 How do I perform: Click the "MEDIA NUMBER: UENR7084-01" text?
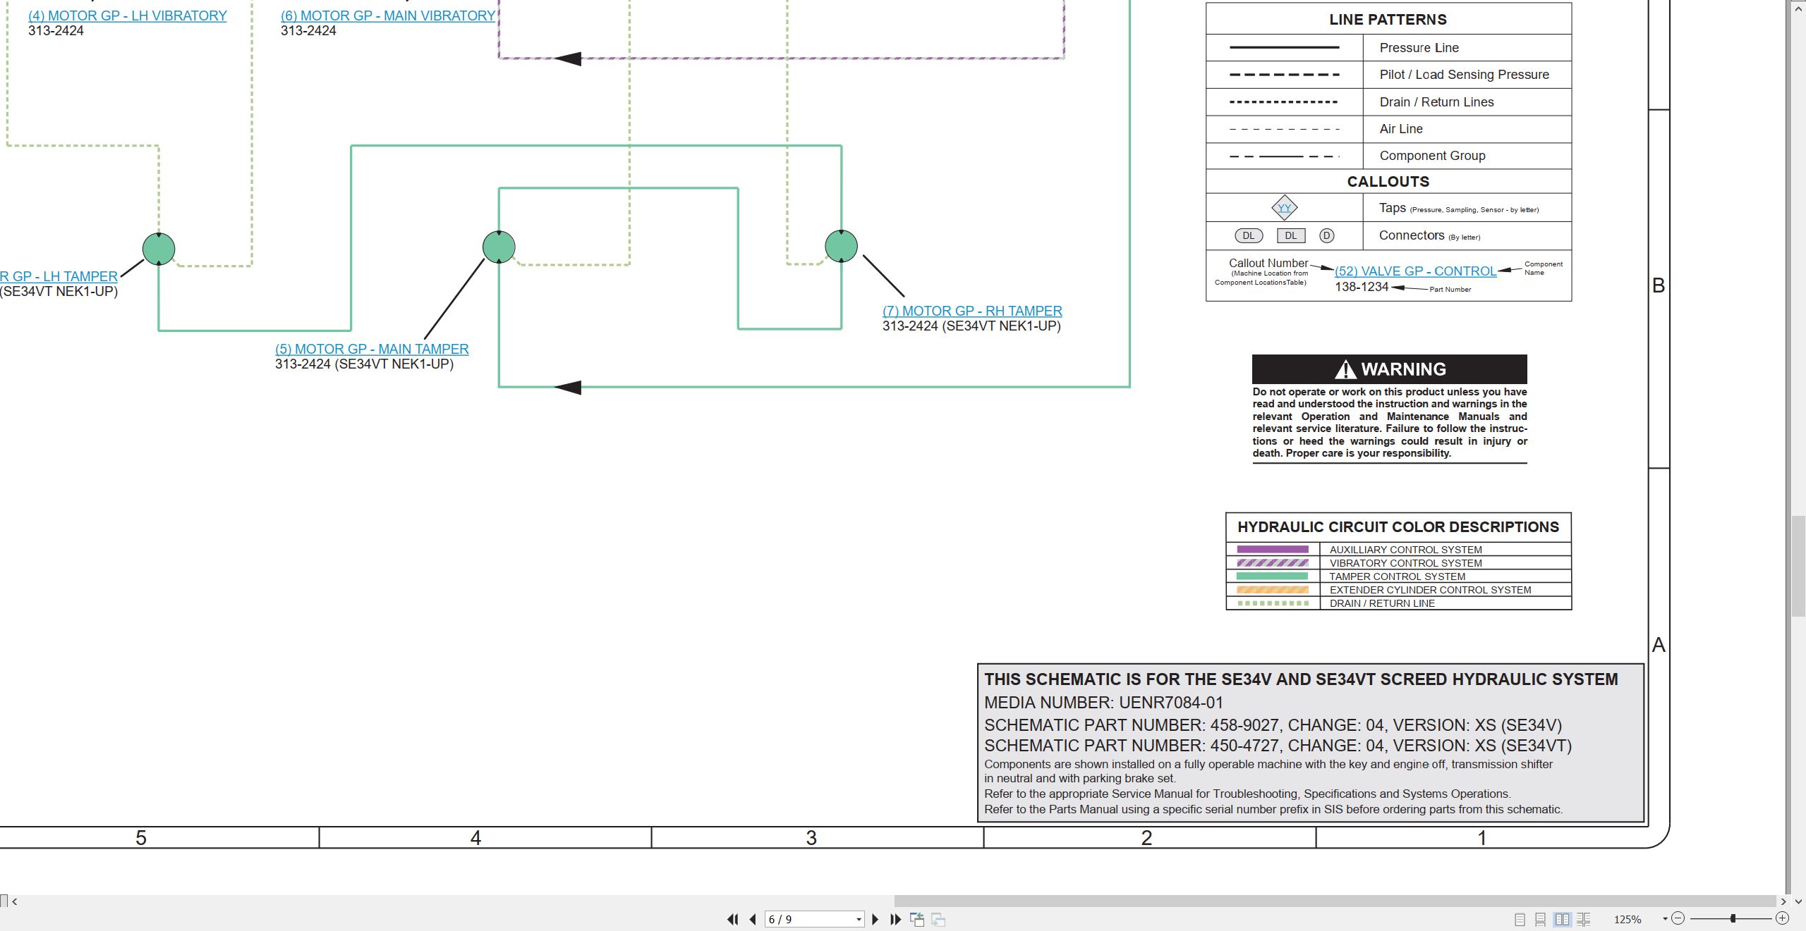(x=1103, y=703)
